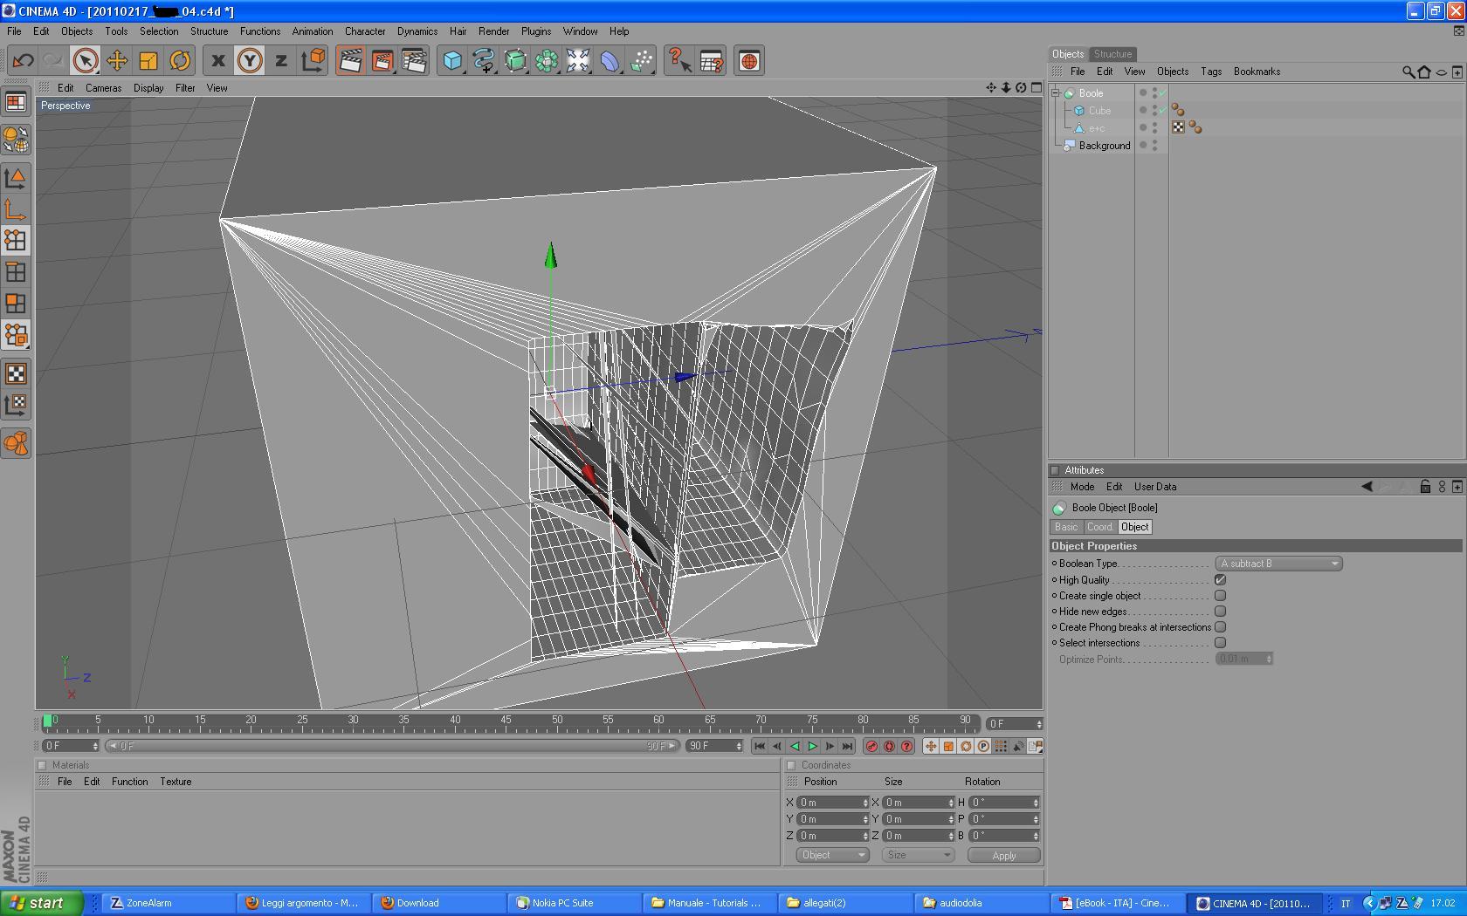This screenshot has height=916, width=1467.
Task: Open the Plugins menu
Action: coord(535,31)
